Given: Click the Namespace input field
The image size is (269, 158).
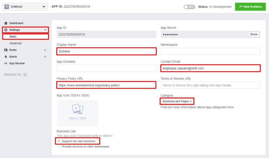Looking at the screenshot, I should click(210, 51).
